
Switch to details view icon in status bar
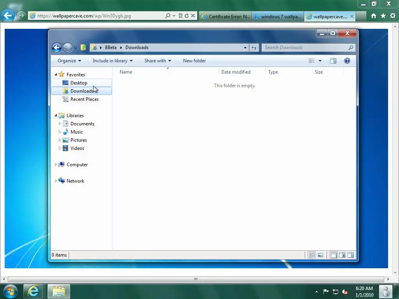pos(312,255)
